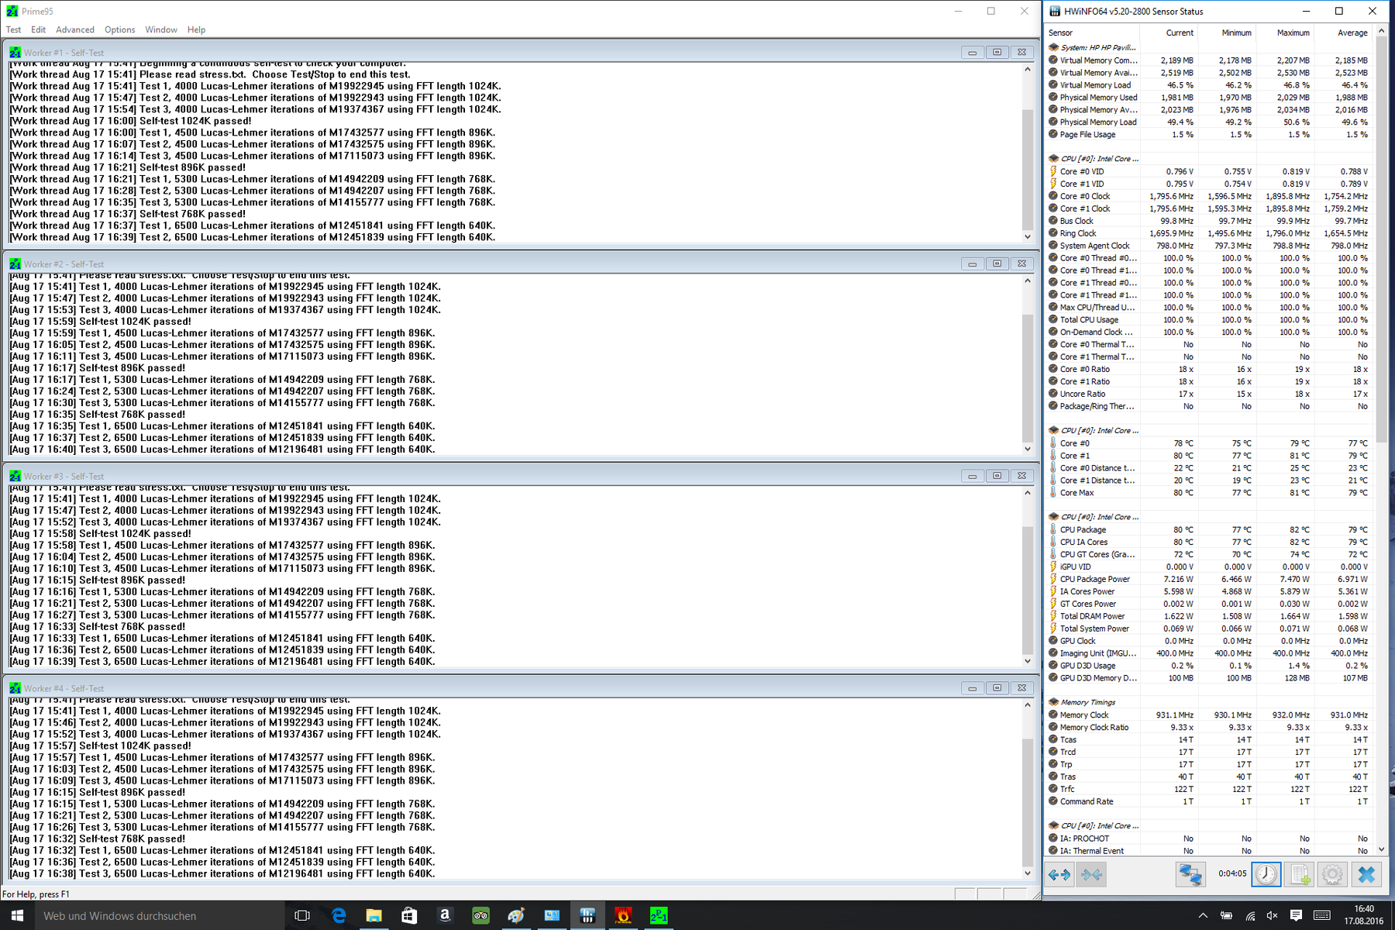Open the Advanced menu in Prime95
Image resolution: width=1395 pixels, height=930 pixels.
(75, 29)
